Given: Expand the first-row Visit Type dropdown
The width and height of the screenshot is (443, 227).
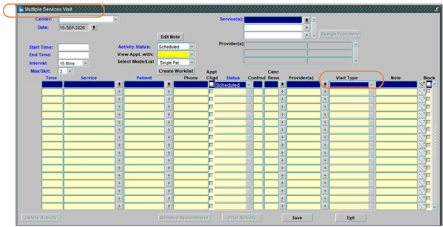Looking at the screenshot, I should tap(371, 85).
